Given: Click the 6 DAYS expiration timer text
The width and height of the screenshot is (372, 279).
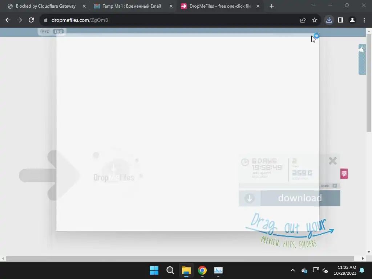Looking at the screenshot, I should coord(264,161).
